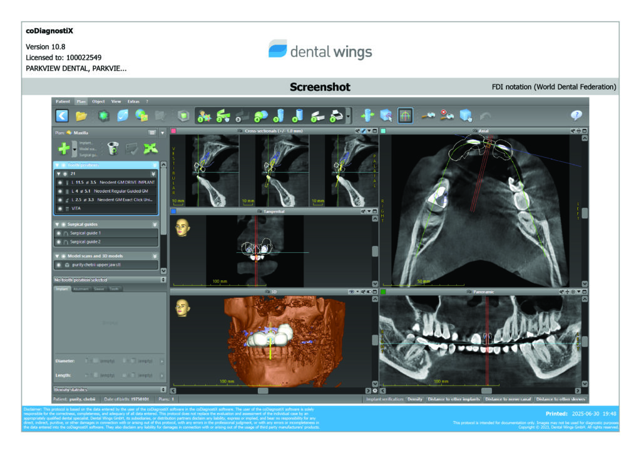Expand the workflow toolbar overflow arrow
641x453 pixels.
[x=348, y=116]
